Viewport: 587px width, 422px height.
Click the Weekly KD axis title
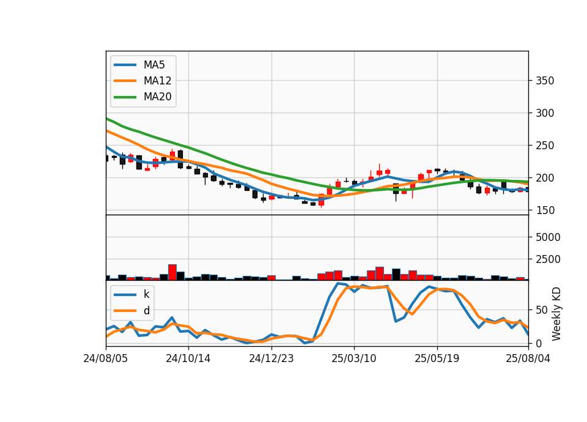(x=556, y=314)
